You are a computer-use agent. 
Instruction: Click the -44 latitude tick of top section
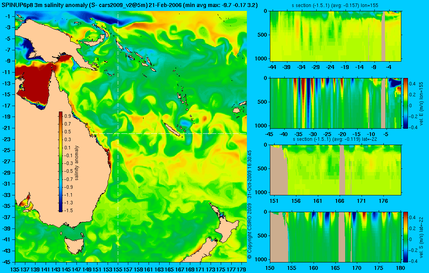[272, 67]
